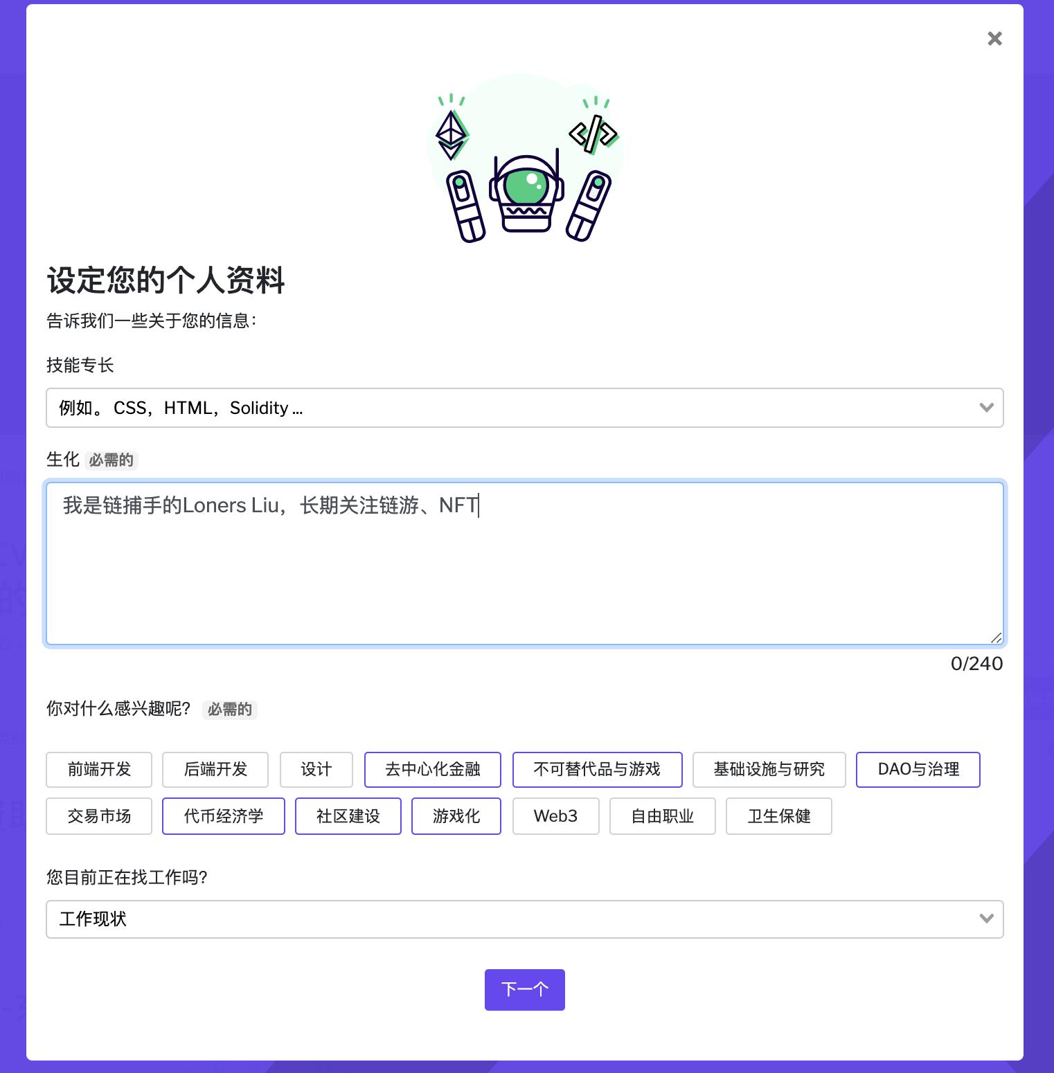
Task: Focus the bio text area
Action: (525, 563)
